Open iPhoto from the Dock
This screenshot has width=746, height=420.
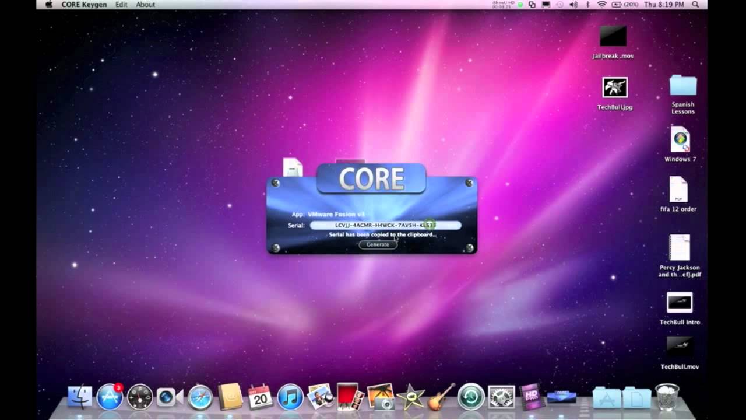tap(381, 396)
